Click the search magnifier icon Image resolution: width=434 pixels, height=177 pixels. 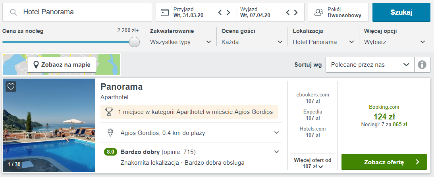pyautogui.click(x=14, y=12)
